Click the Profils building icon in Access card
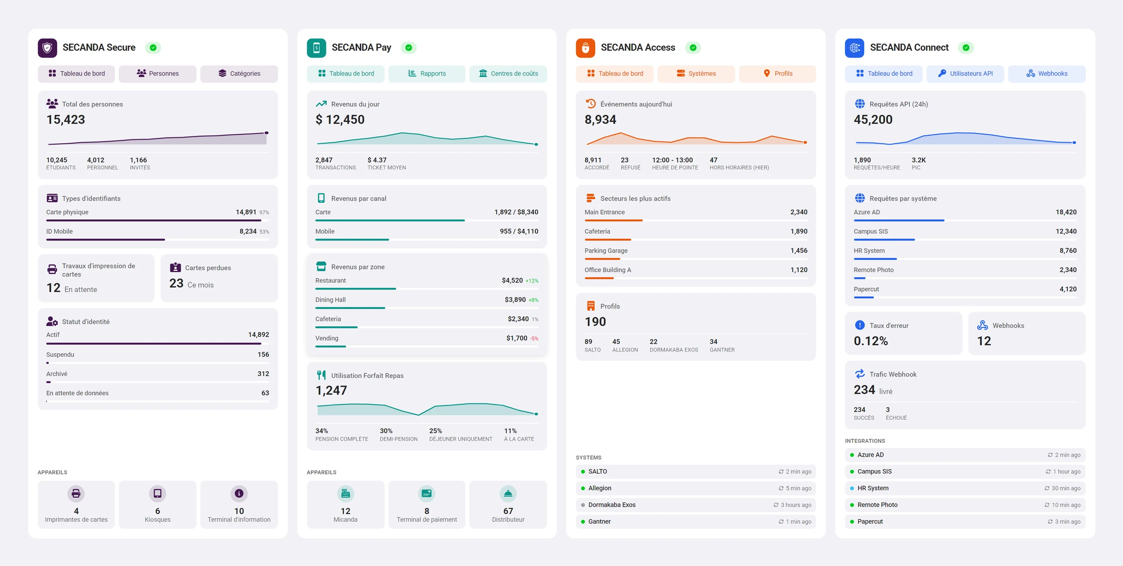The width and height of the screenshot is (1123, 566). pos(591,306)
